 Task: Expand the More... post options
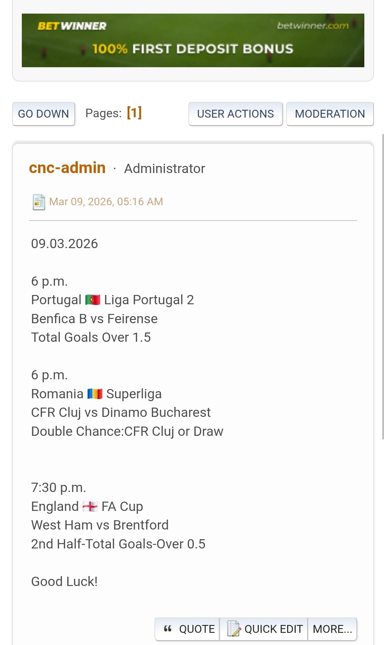point(332,629)
